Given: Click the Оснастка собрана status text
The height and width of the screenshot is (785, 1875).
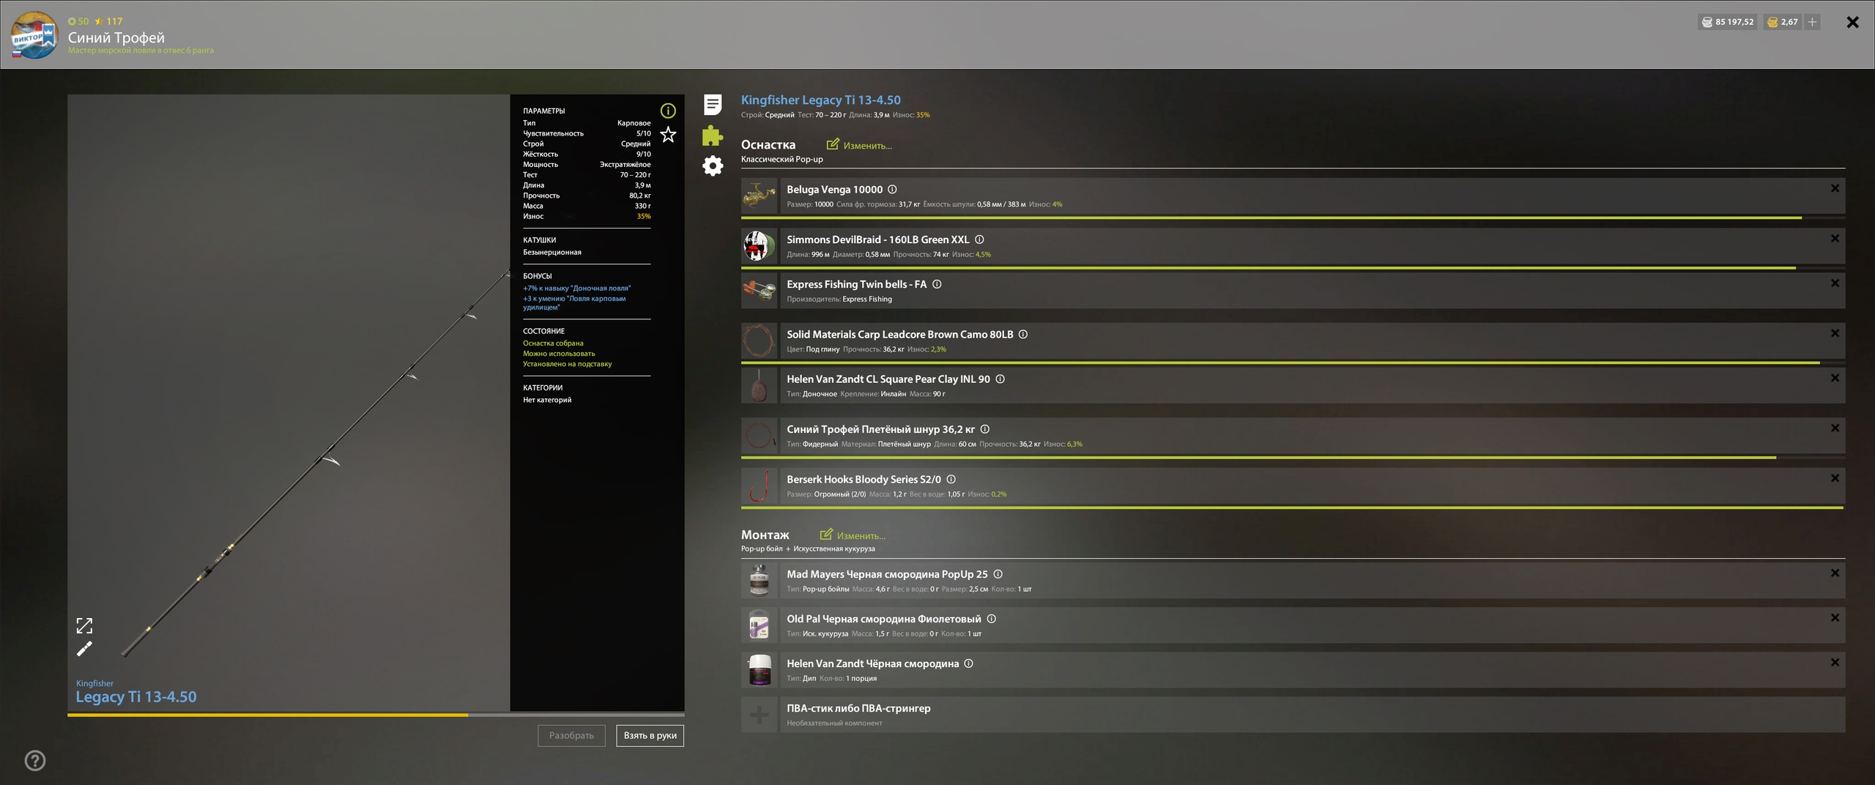Looking at the screenshot, I should [553, 343].
